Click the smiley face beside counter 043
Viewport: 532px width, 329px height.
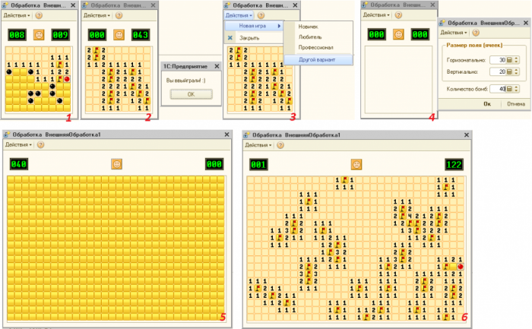[x=118, y=35]
